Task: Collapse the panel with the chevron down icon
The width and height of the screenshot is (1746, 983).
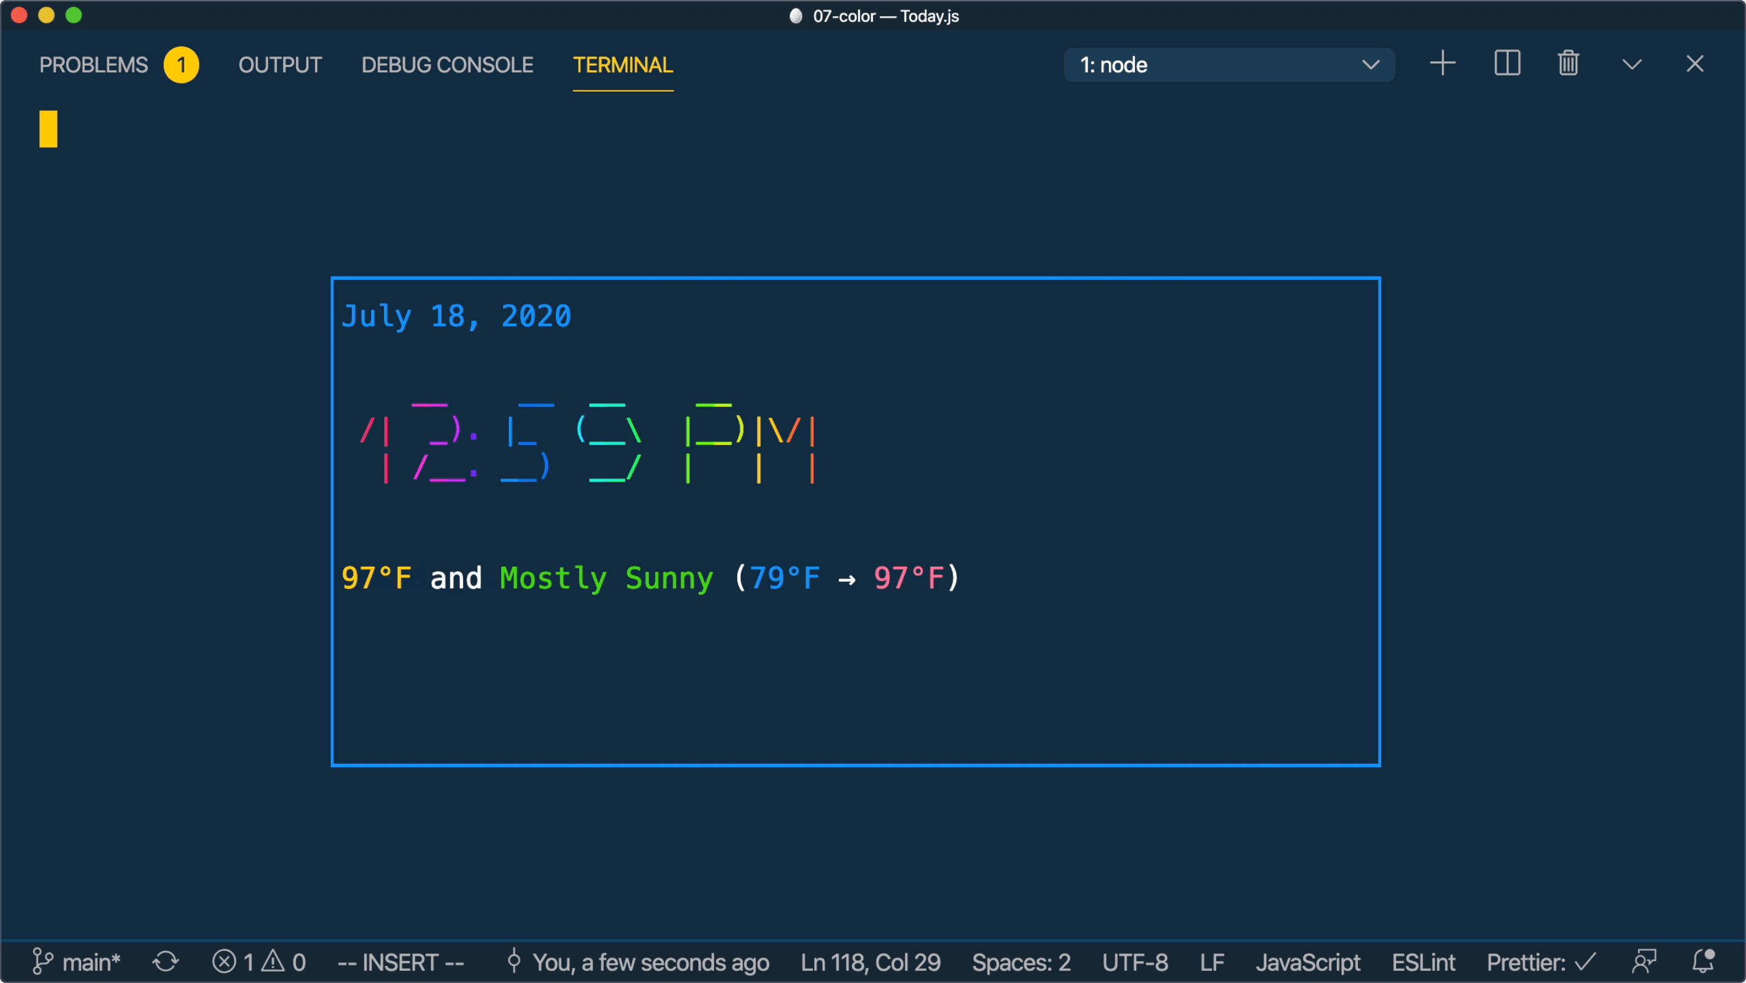Action: point(1631,64)
